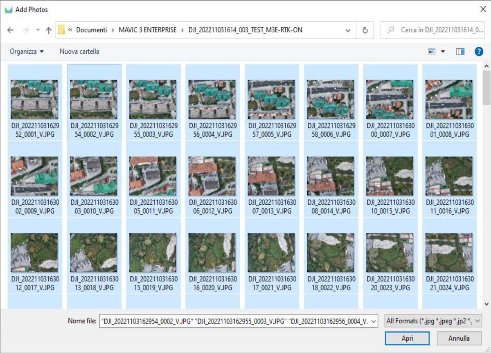Refresh the current folder view
Screen dimensions: 491x353
[365, 29]
